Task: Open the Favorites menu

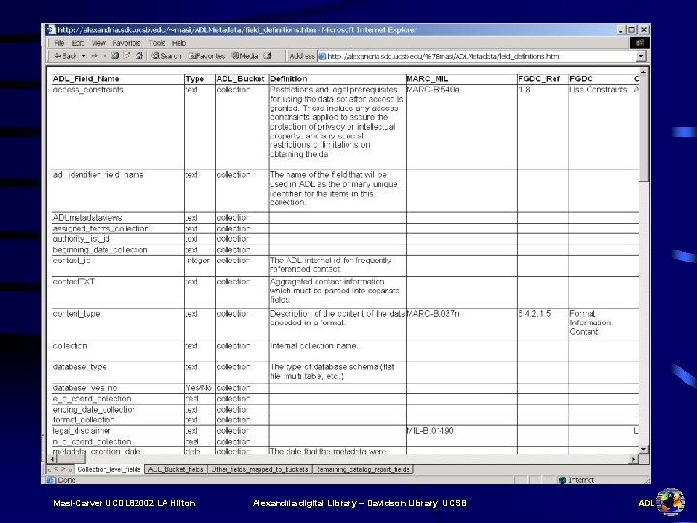Action: pyautogui.click(x=127, y=43)
